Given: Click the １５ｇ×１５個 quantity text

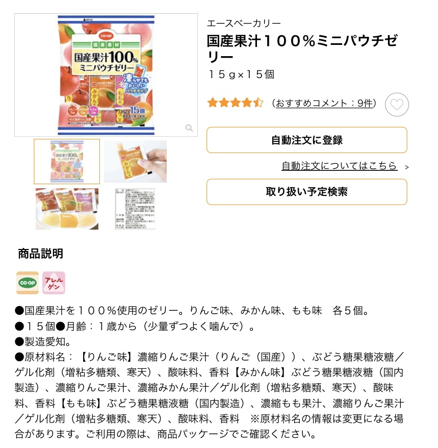Looking at the screenshot, I should coord(242,74).
